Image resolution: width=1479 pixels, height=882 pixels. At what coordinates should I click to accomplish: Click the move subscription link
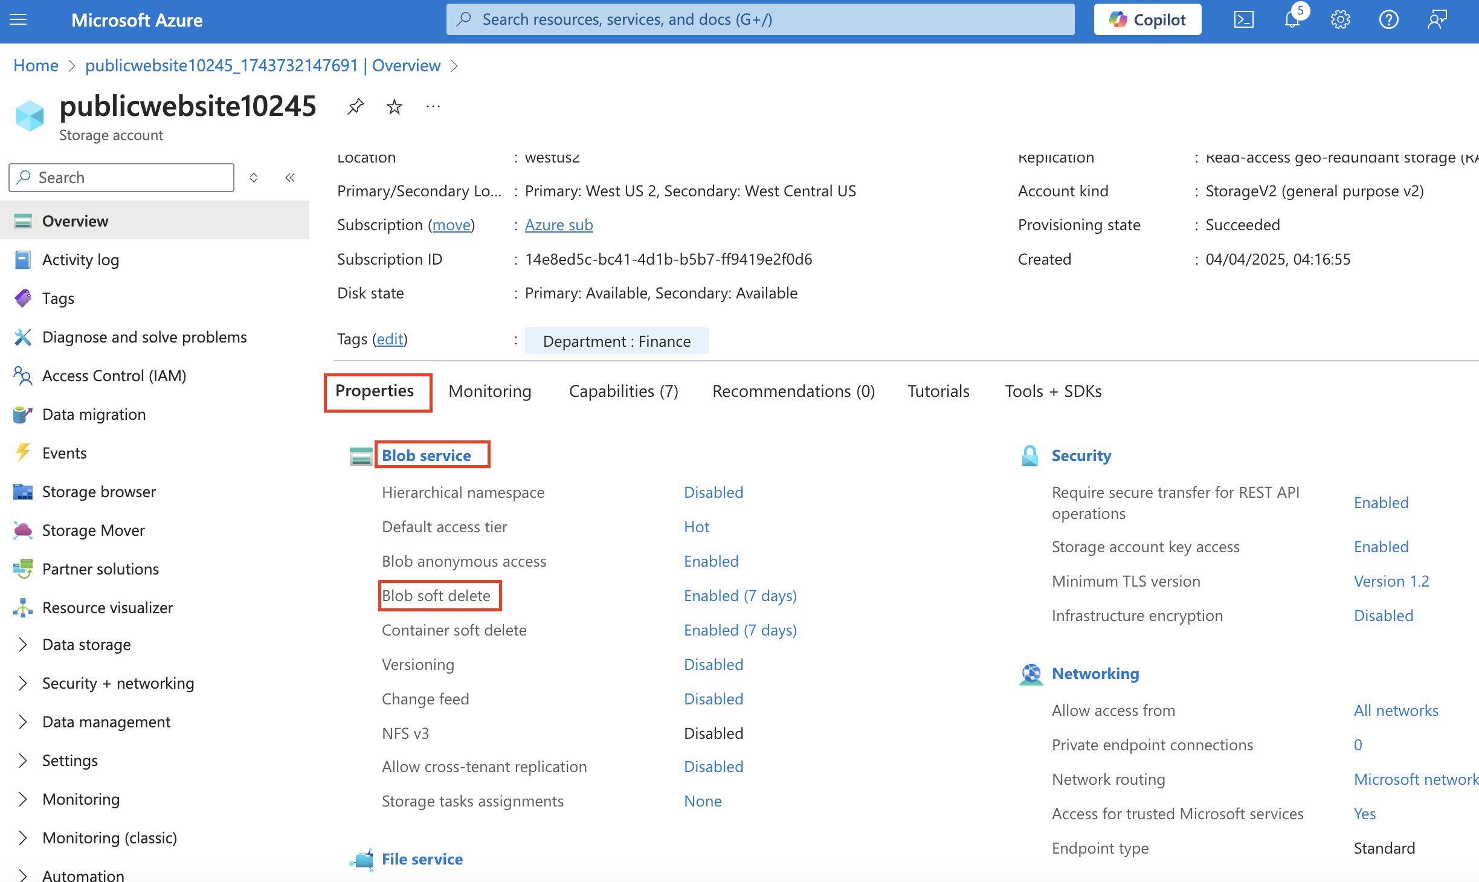(451, 225)
